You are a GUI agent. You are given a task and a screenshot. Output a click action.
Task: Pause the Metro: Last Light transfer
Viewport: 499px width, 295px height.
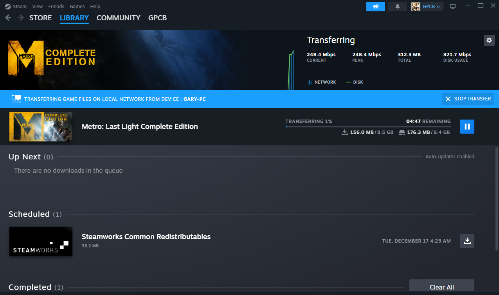pos(467,126)
